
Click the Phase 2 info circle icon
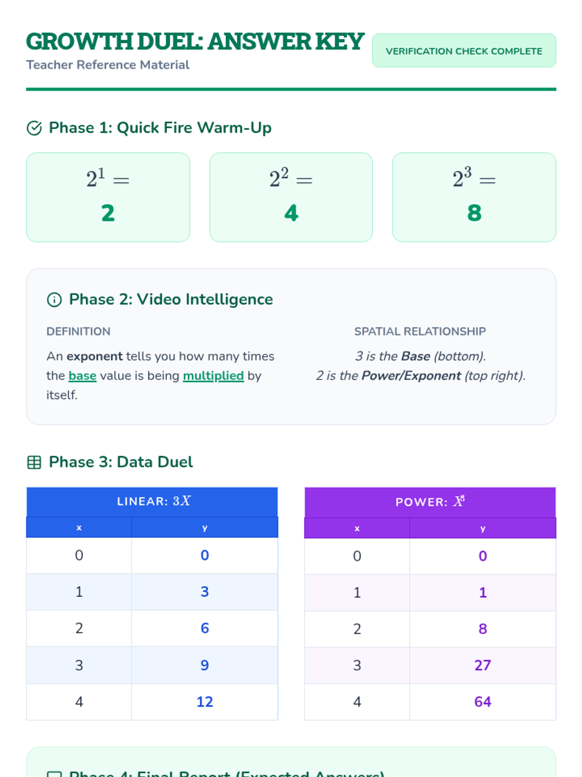54,300
